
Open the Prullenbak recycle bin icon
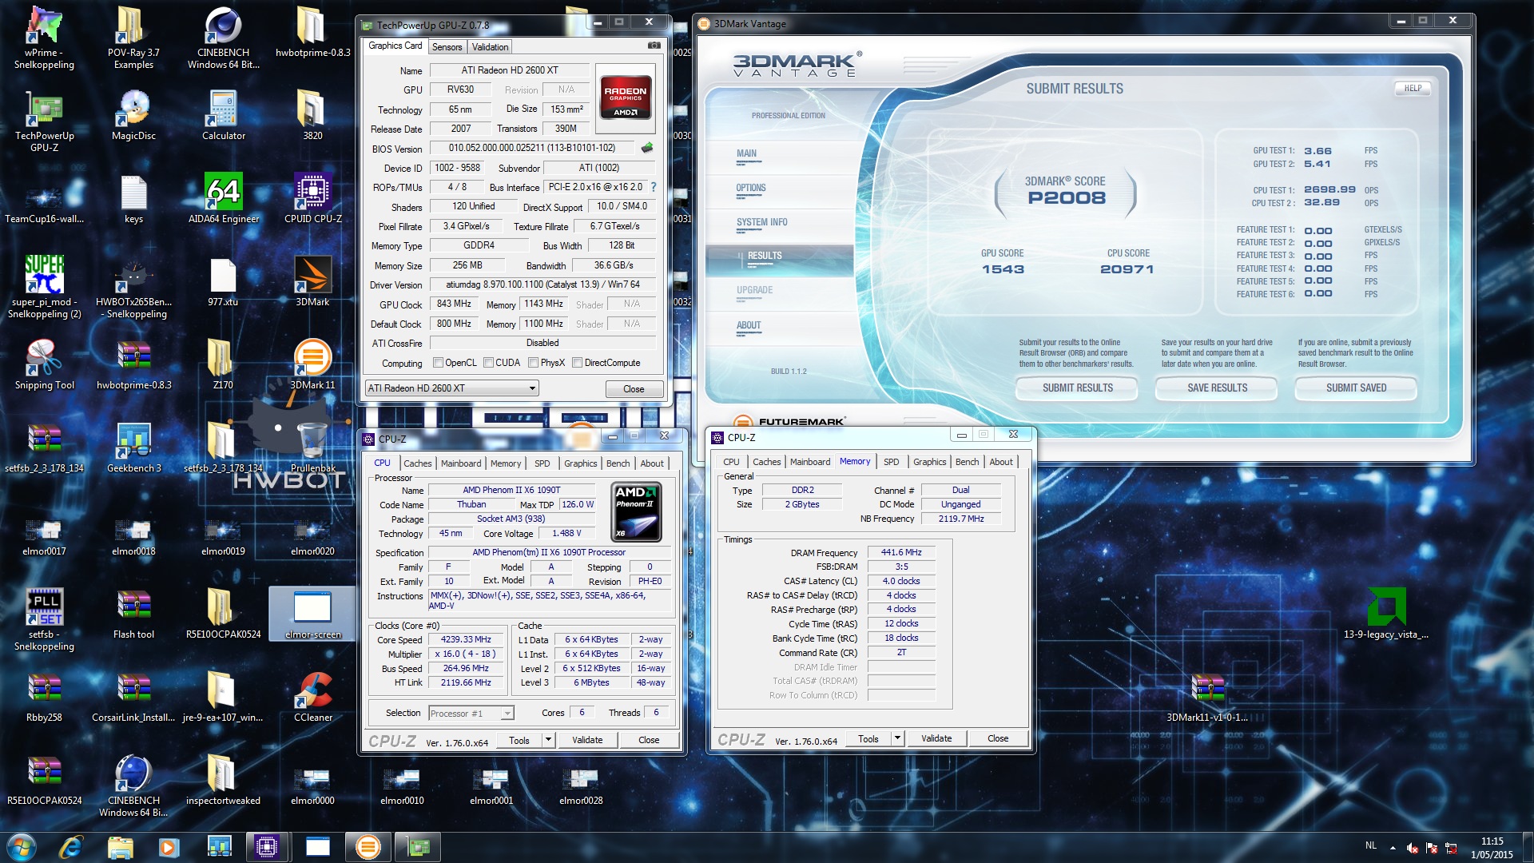click(x=313, y=447)
